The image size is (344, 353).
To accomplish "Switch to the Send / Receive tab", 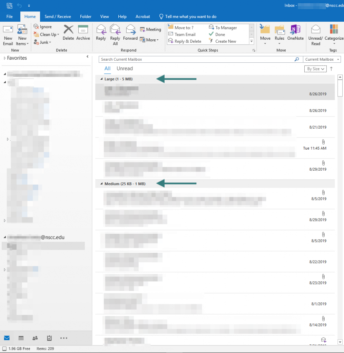I will [x=58, y=17].
